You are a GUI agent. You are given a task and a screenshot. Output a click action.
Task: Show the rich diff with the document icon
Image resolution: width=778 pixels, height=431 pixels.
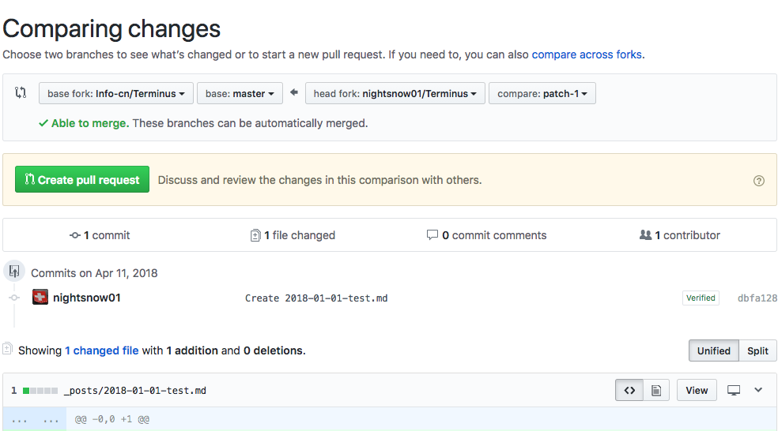click(656, 391)
